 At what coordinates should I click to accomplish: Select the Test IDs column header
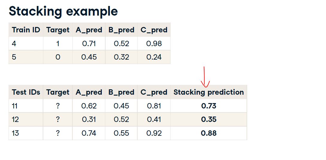(x=26, y=92)
